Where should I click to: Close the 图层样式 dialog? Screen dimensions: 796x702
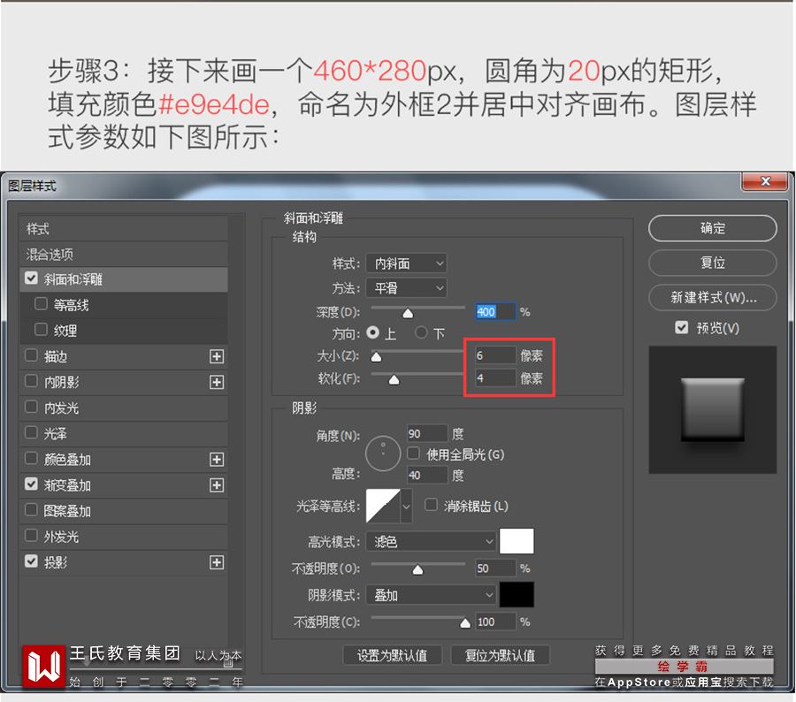click(x=766, y=181)
